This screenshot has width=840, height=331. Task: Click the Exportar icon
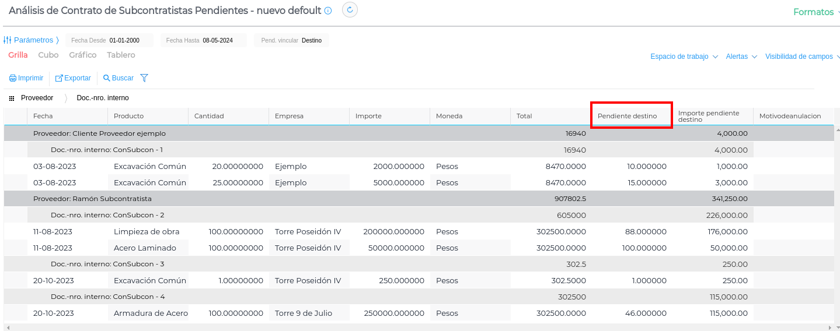[x=59, y=78]
